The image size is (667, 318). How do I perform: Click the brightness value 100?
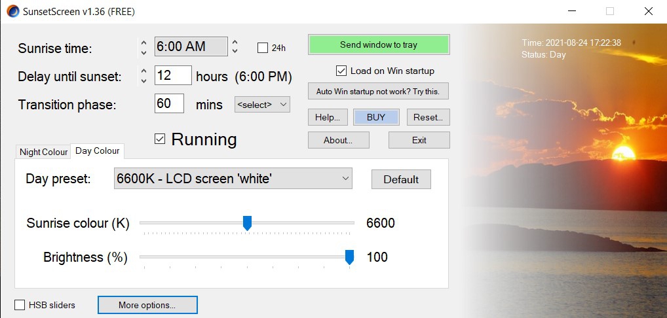[x=377, y=257]
